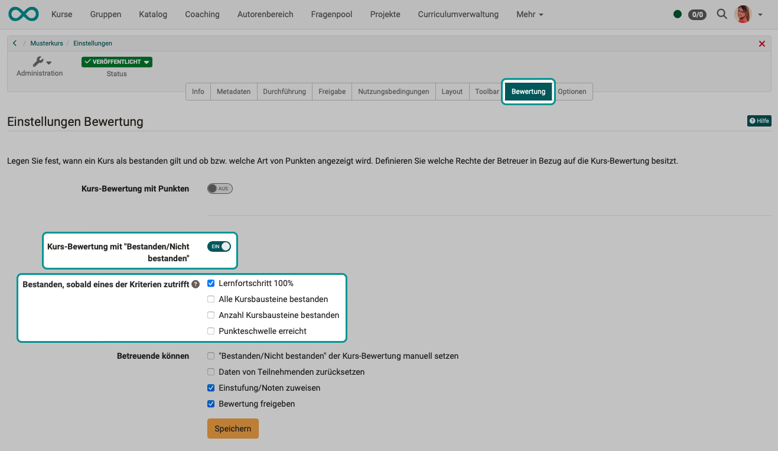The width and height of the screenshot is (778, 451).
Task: Click the green online status dot
Action: pyautogui.click(x=678, y=14)
